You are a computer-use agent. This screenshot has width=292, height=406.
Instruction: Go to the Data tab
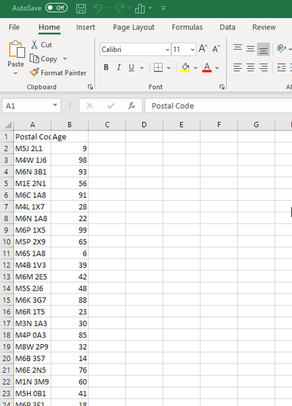pos(227,27)
